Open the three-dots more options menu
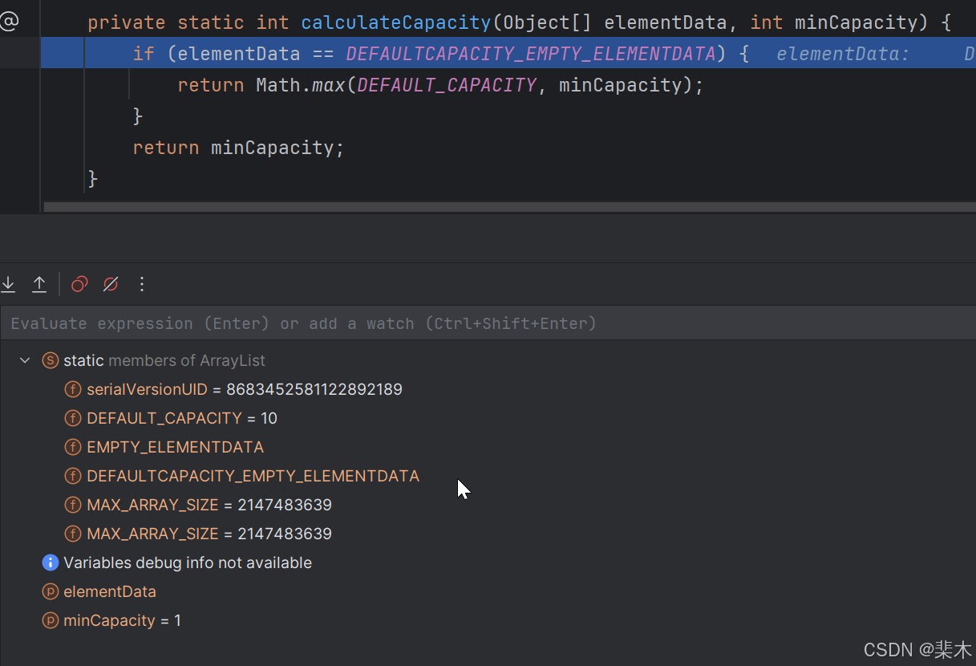Viewport: 976px width, 666px height. click(x=142, y=284)
